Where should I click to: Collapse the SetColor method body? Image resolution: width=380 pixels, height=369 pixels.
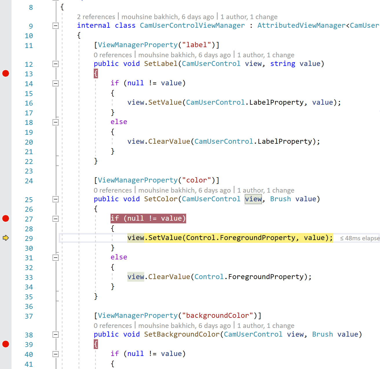55,199
